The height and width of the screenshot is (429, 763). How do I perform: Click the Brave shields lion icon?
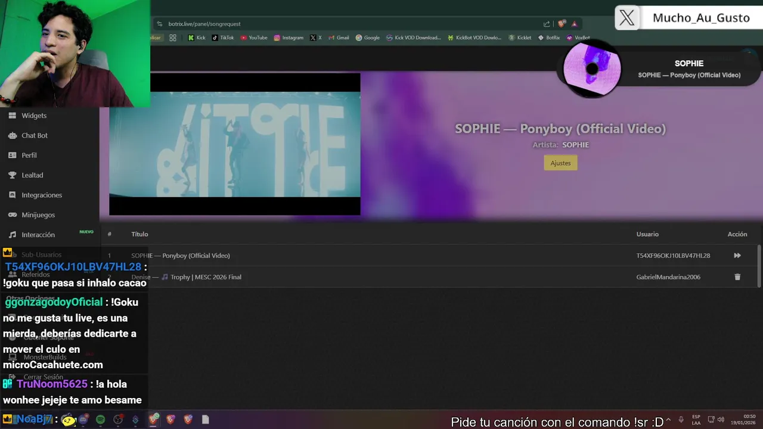(562, 24)
